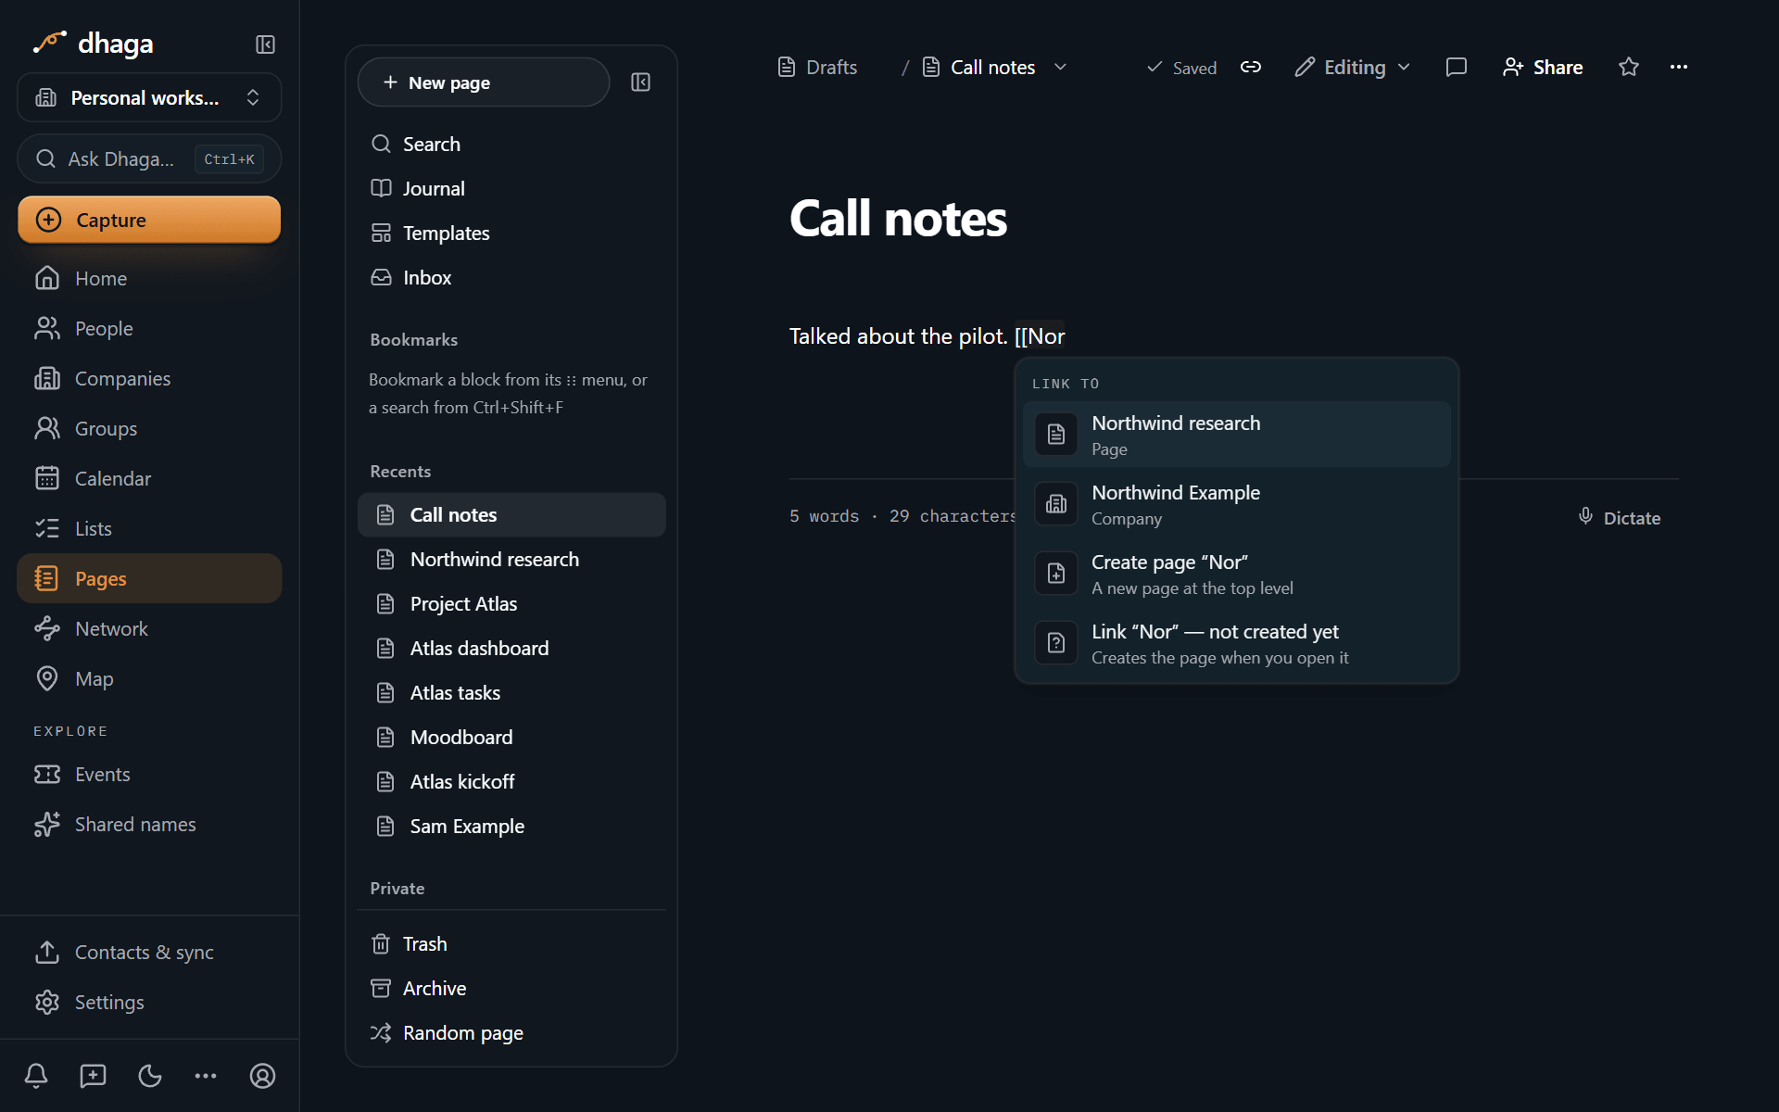Open Settings in sidebar
The height and width of the screenshot is (1112, 1779).
point(149,1002)
